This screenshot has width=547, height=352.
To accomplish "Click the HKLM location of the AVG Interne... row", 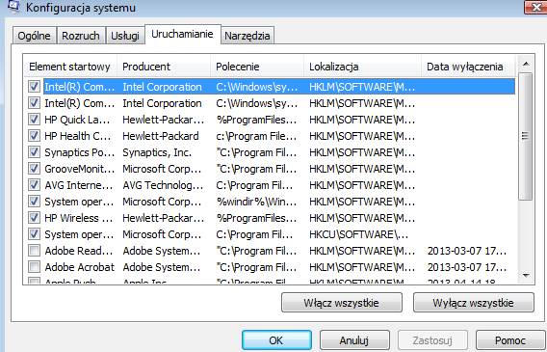I will point(362,185).
